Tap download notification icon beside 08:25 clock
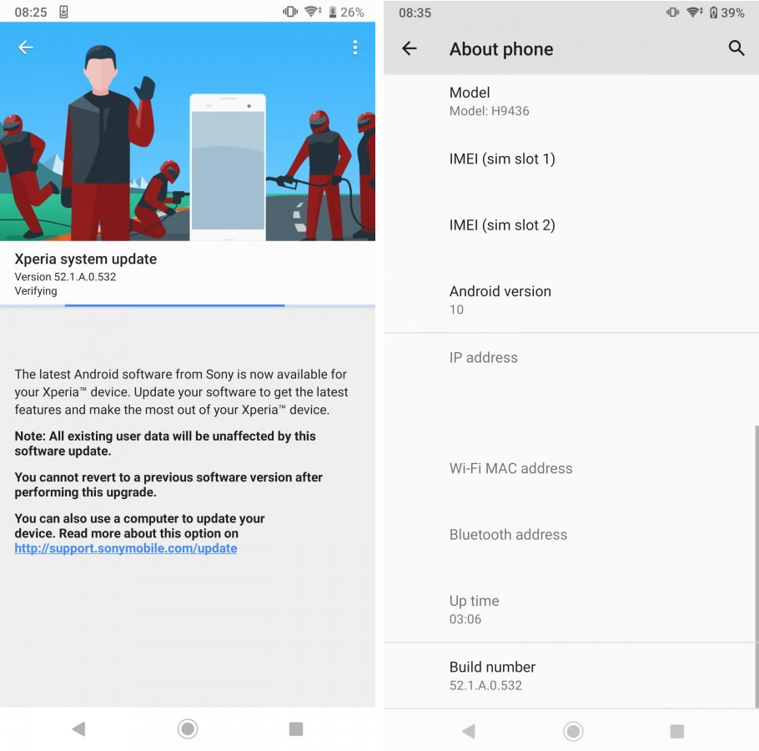759x751 pixels. 63,13
